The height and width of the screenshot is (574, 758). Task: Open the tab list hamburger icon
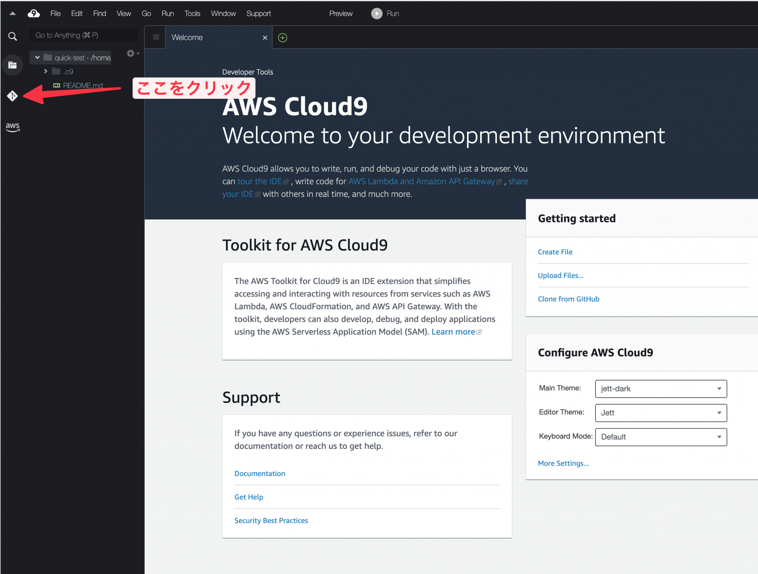coord(156,37)
